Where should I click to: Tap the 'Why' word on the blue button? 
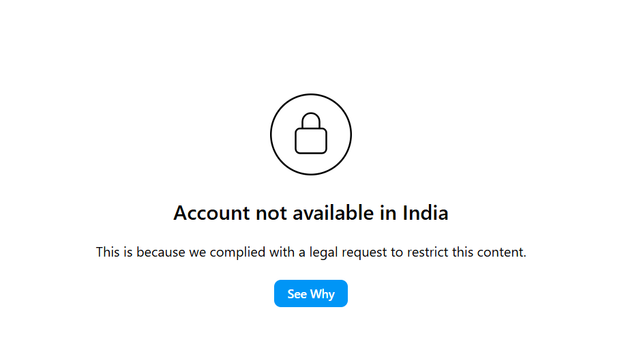323,294
